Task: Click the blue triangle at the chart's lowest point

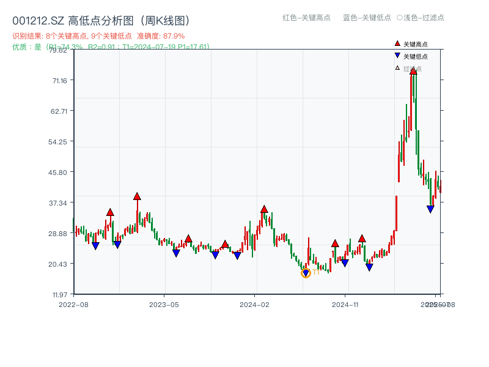Action: pos(306,273)
